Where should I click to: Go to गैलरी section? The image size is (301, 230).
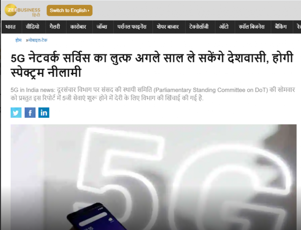coord(55,27)
